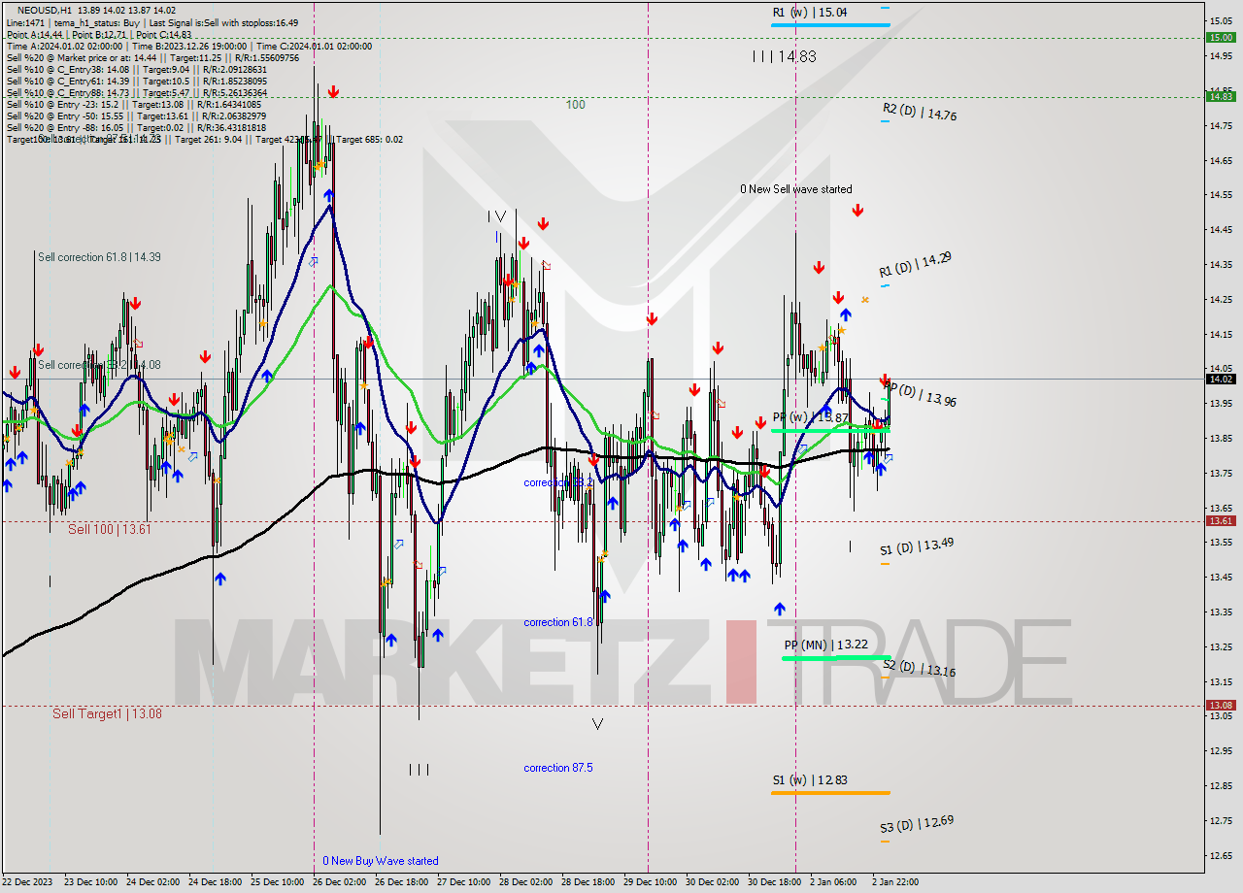Click the red sell arrow below 'New Sell wave started'
This screenshot has height=893, width=1243.
857,210
